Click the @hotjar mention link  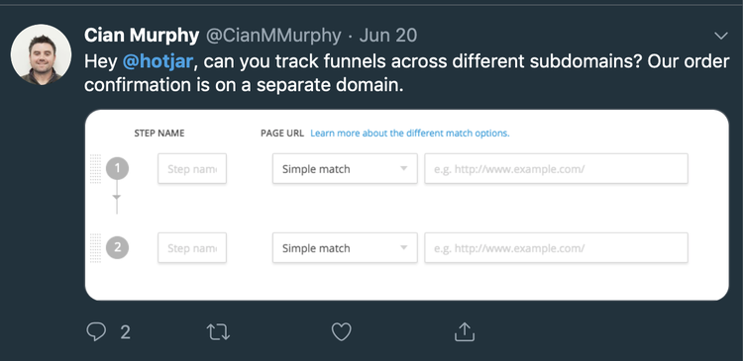158,61
